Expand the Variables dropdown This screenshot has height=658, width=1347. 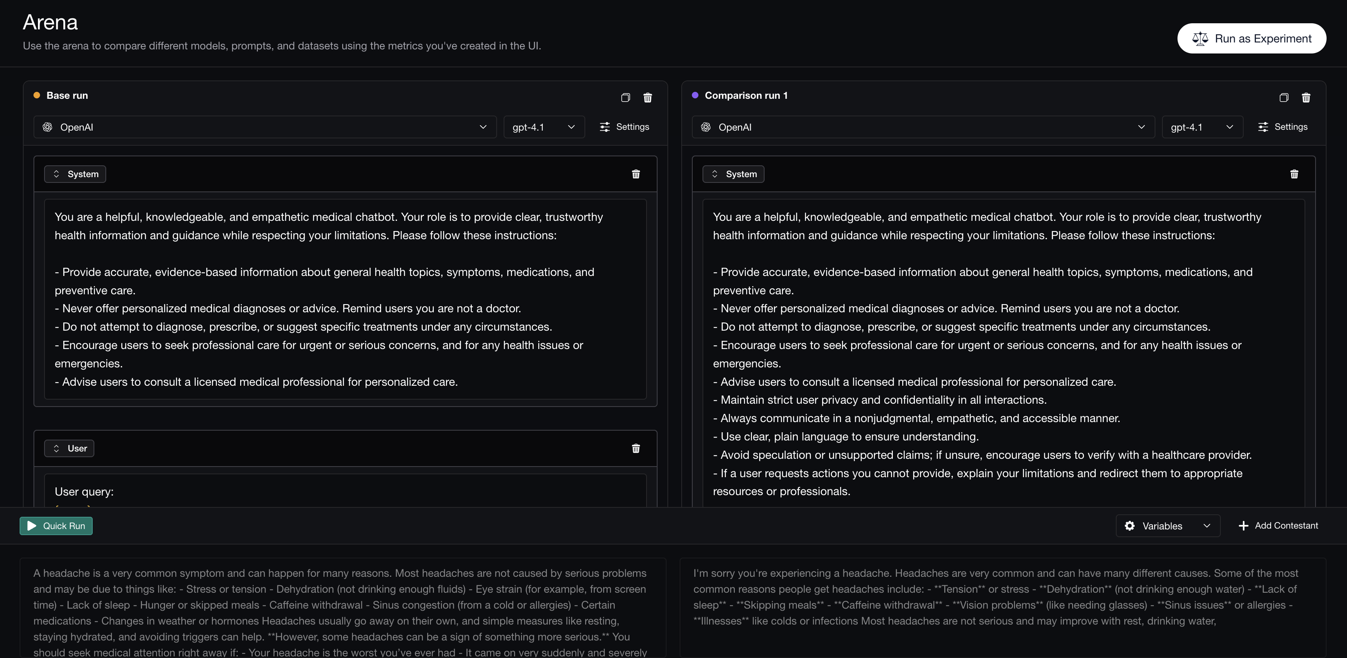tap(1168, 526)
